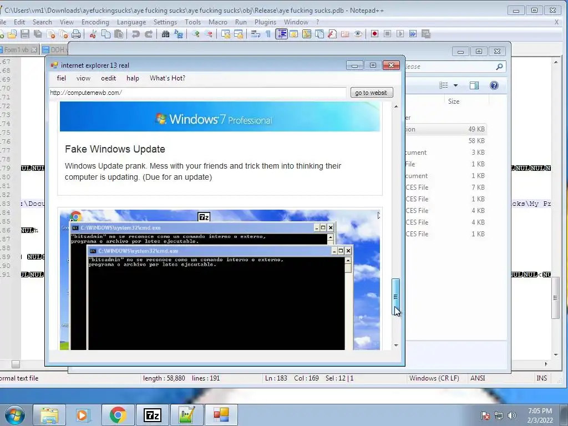Click the Chrome icon in the taskbar

[x=118, y=415]
